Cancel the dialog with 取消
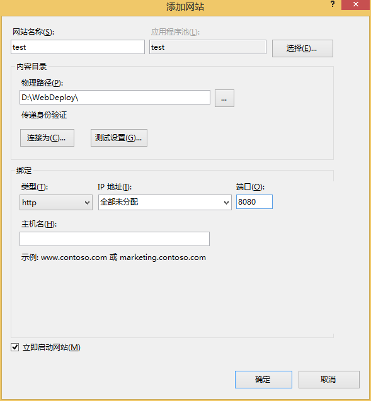 [329, 380]
